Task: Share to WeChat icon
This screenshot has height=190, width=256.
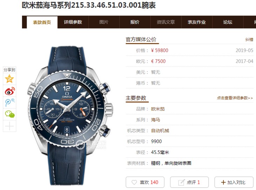Action: point(9,114)
